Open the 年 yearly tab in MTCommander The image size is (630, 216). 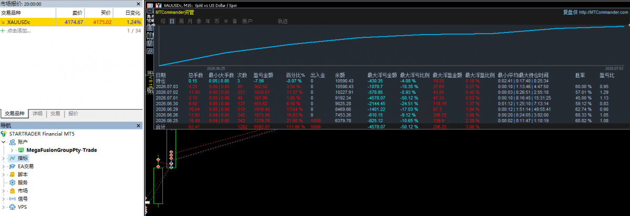coord(208,21)
